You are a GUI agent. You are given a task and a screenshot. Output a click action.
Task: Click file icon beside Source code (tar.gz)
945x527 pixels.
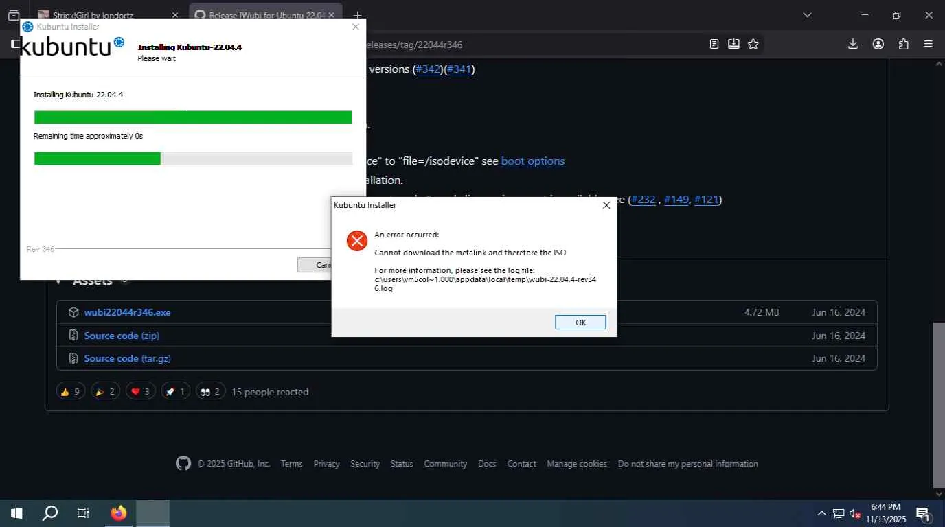pyautogui.click(x=73, y=358)
